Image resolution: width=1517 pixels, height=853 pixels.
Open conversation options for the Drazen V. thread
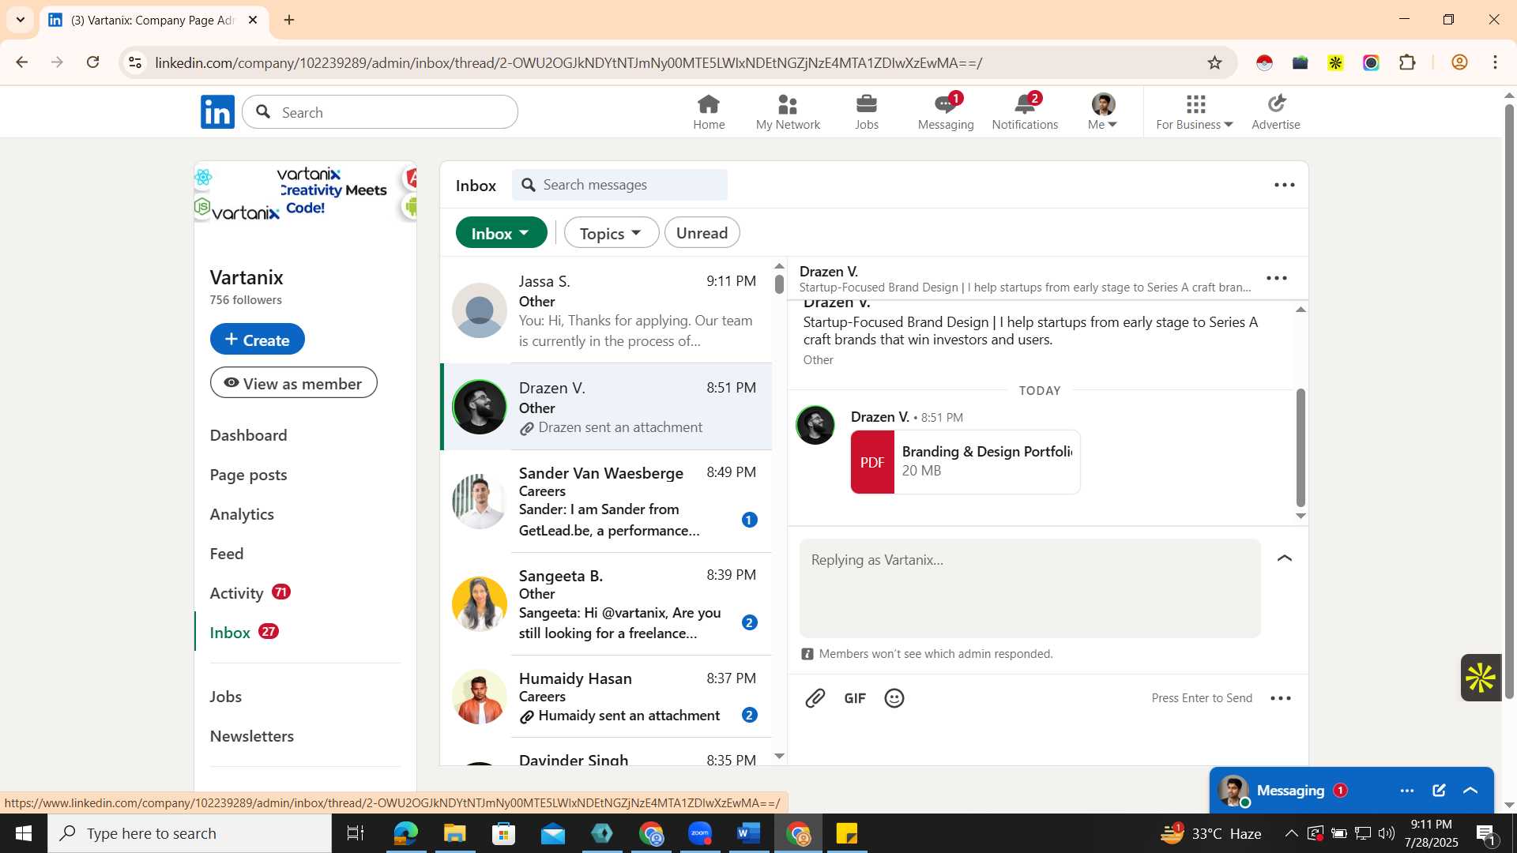point(1277,278)
